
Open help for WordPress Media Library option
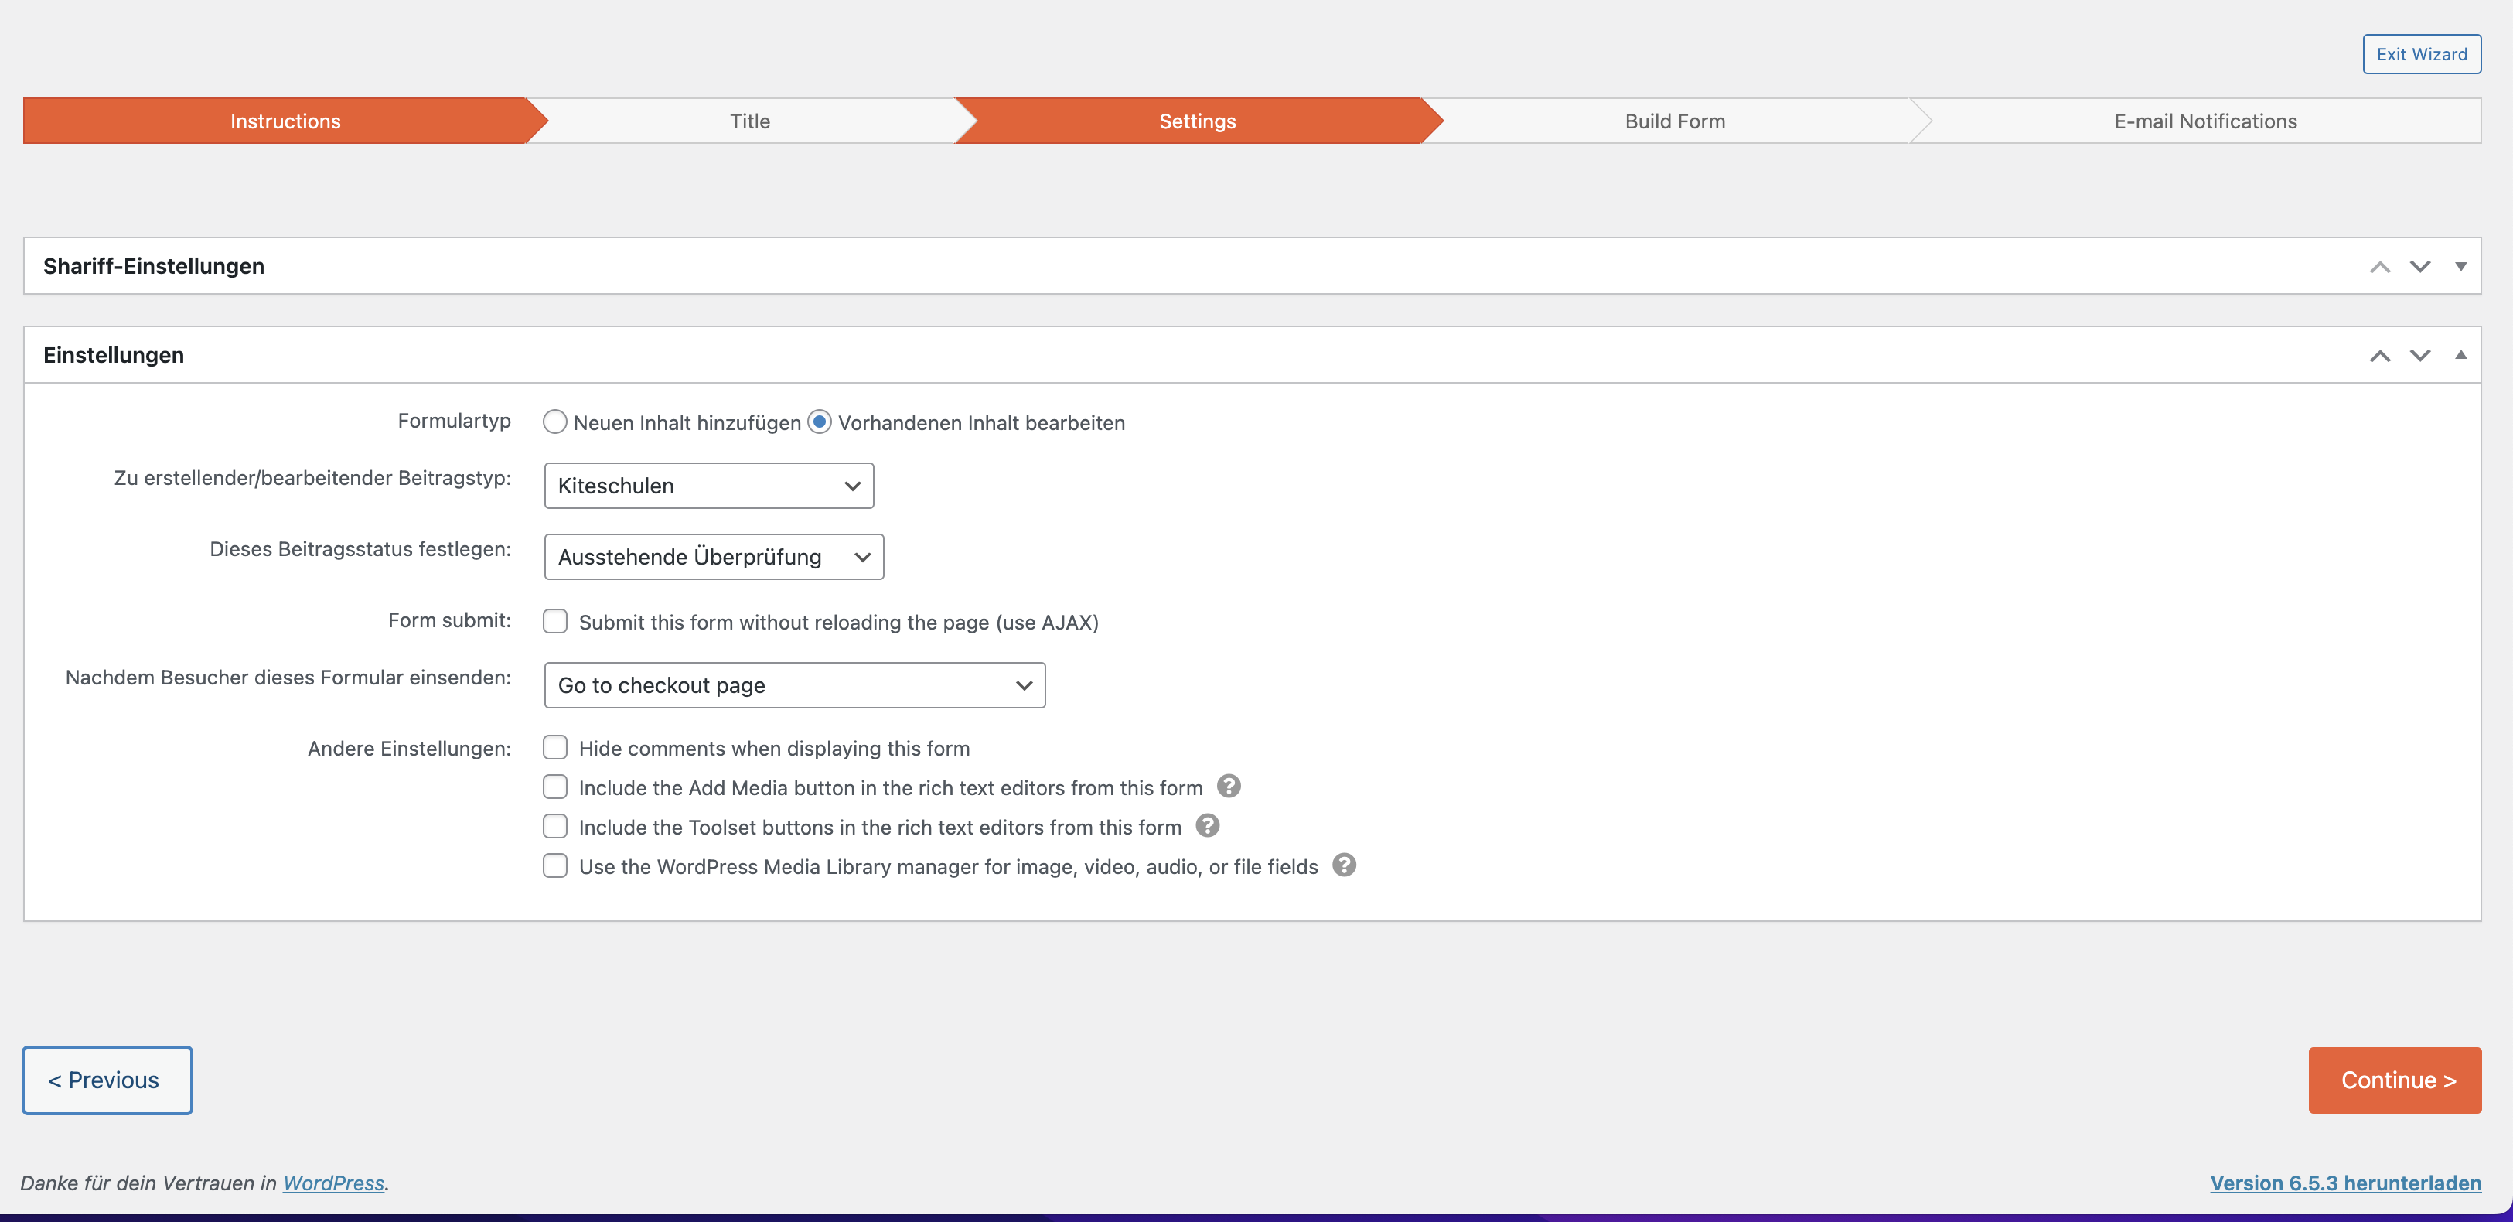point(1345,865)
